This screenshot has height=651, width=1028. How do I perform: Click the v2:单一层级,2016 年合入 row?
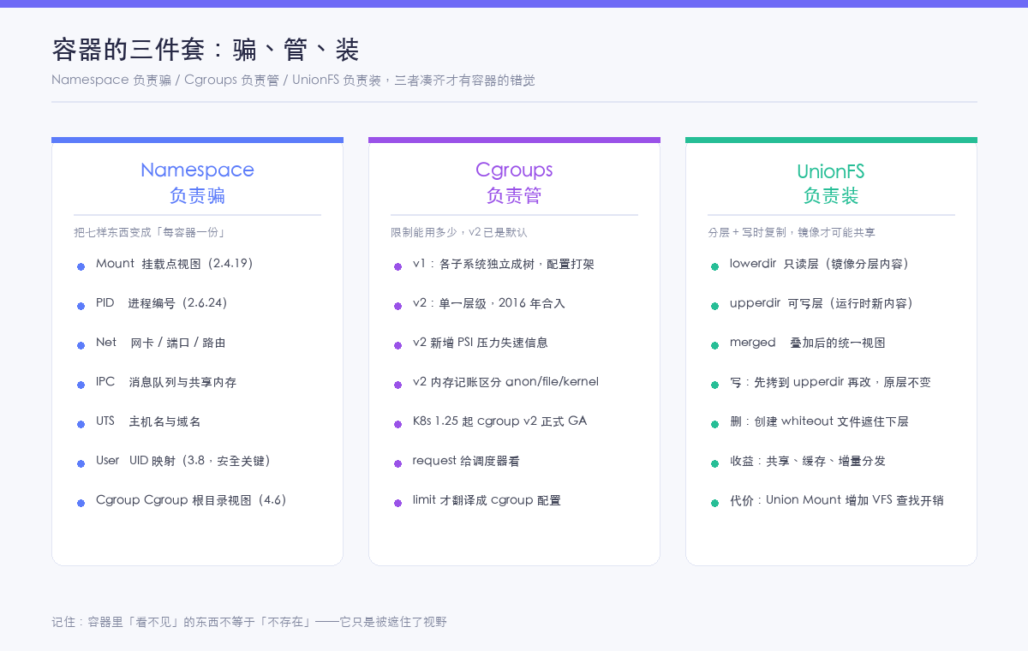(x=479, y=303)
